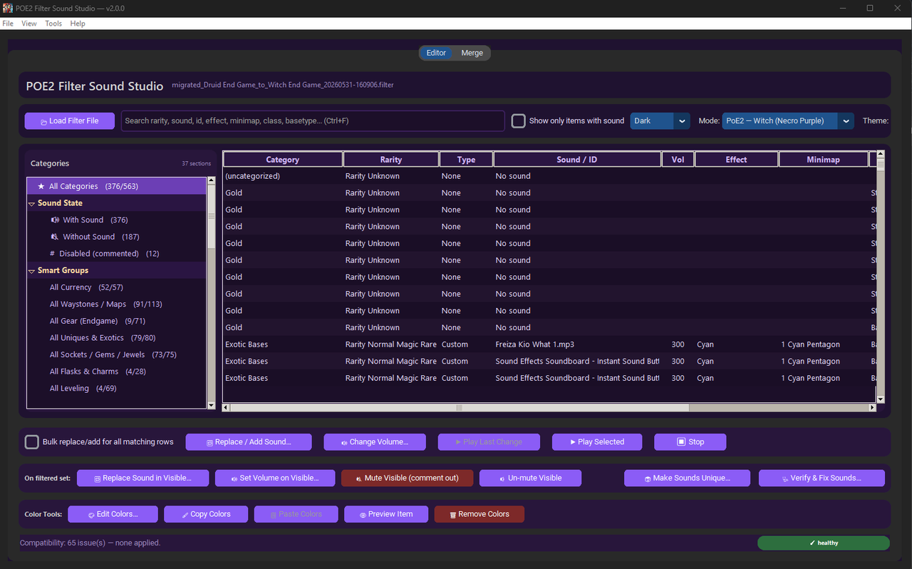
Task: Preview the selected item
Action: coord(386,514)
